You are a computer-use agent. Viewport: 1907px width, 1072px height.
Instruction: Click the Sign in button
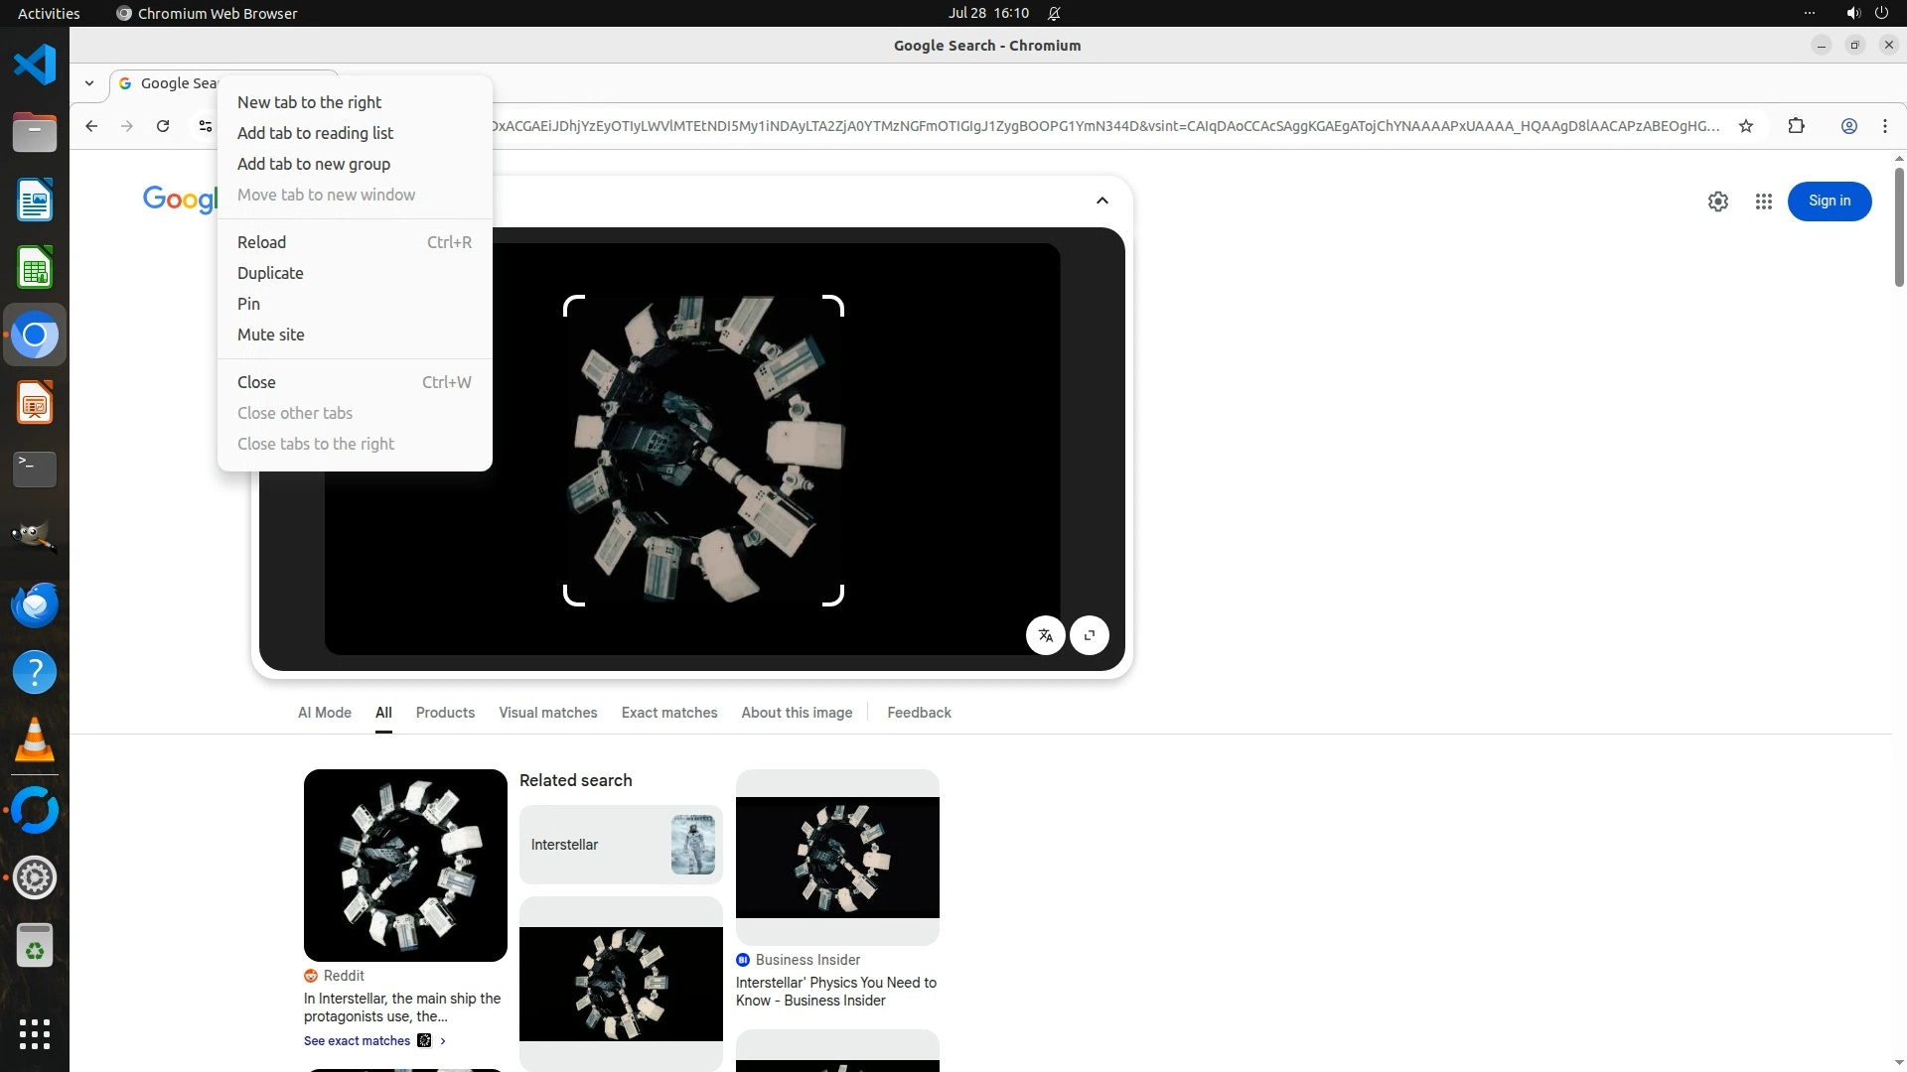pos(1829,201)
